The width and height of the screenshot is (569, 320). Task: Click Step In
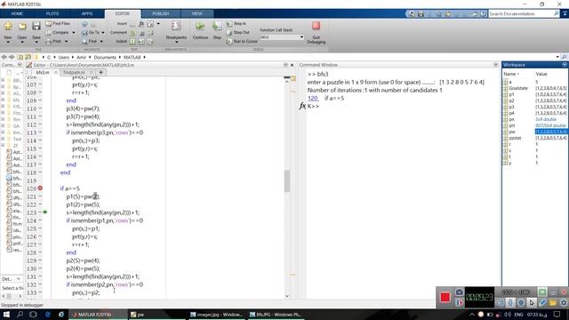[x=236, y=24]
